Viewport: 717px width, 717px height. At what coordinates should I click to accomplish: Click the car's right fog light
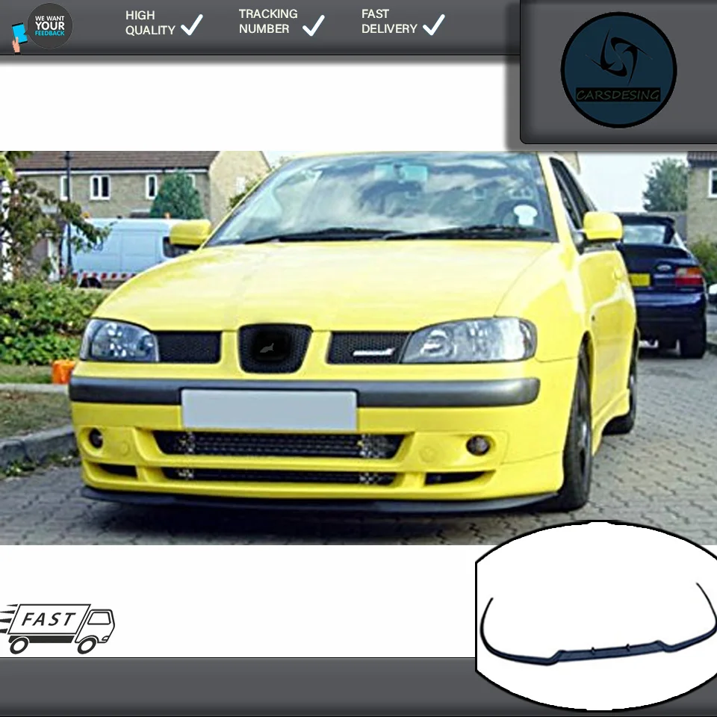(x=478, y=445)
